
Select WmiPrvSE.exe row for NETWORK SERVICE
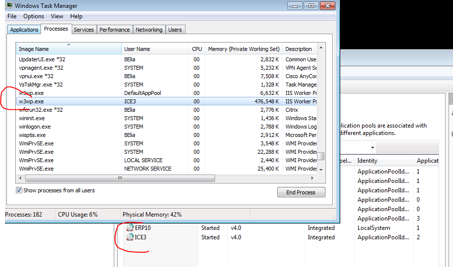point(166,169)
